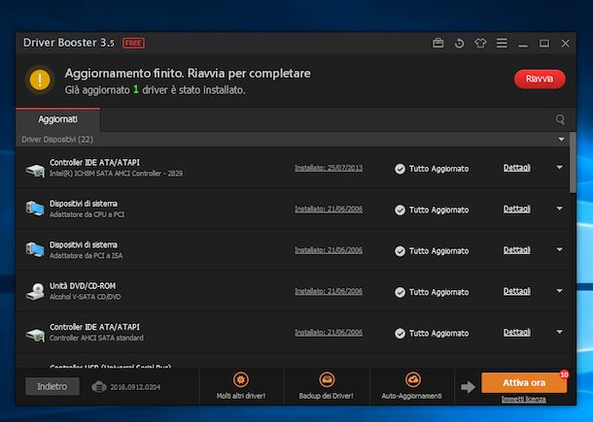This screenshot has width=593, height=422.
Task: Expand dropdown arrow for Adattatore da PCI a ISA
Action: point(559,249)
